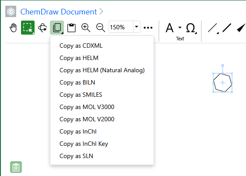246x176 pixels.
Task: Choose Copy as MOL V3000
Action: pos(102,107)
